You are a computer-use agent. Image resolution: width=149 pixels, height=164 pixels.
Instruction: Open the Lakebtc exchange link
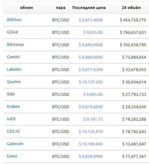pyautogui.click(x=14, y=69)
